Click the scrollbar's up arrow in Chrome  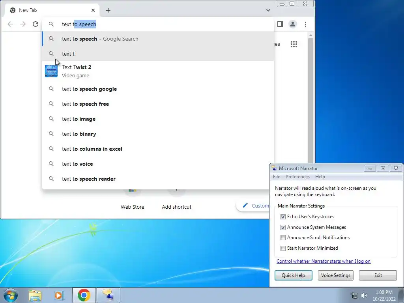pos(311,35)
